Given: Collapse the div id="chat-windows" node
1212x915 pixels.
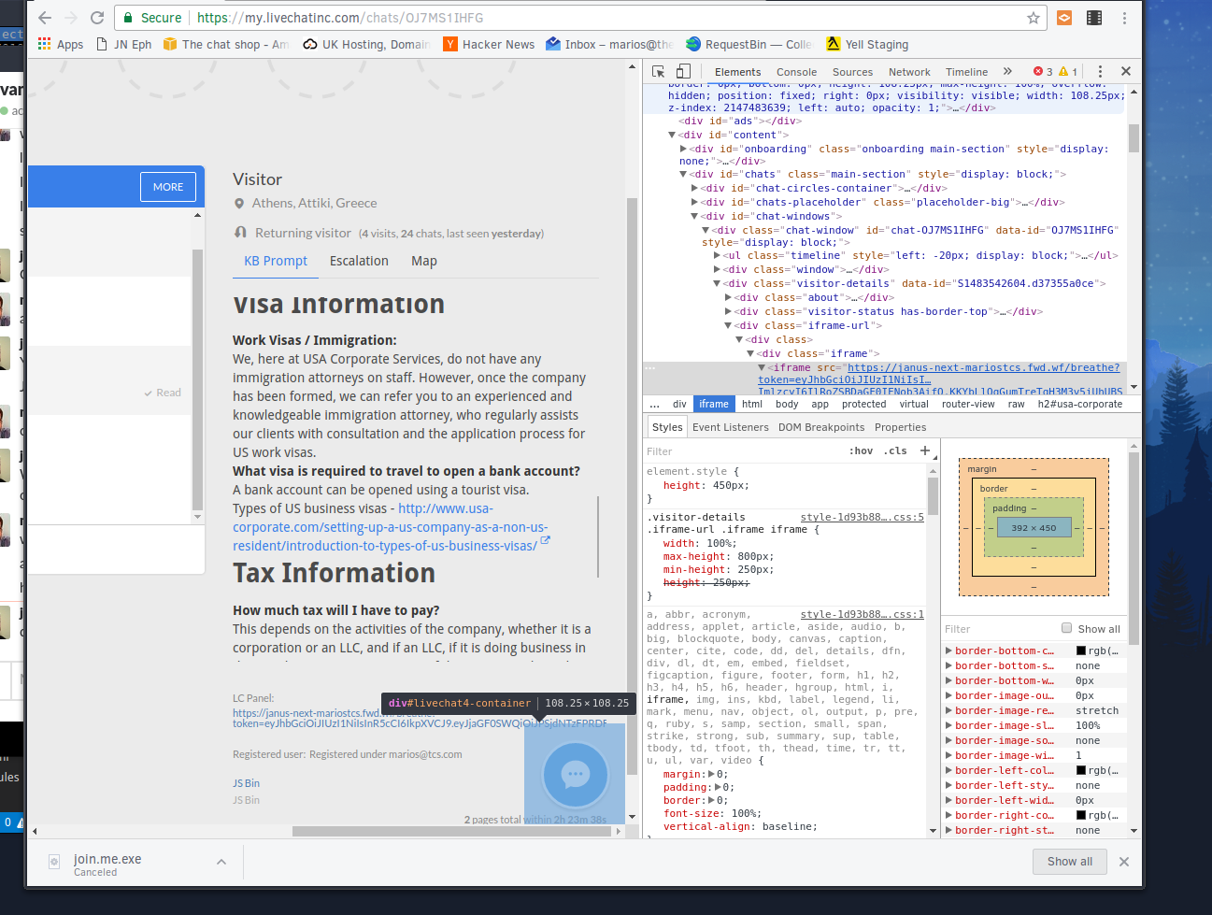Looking at the screenshot, I should tap(694, 217).
